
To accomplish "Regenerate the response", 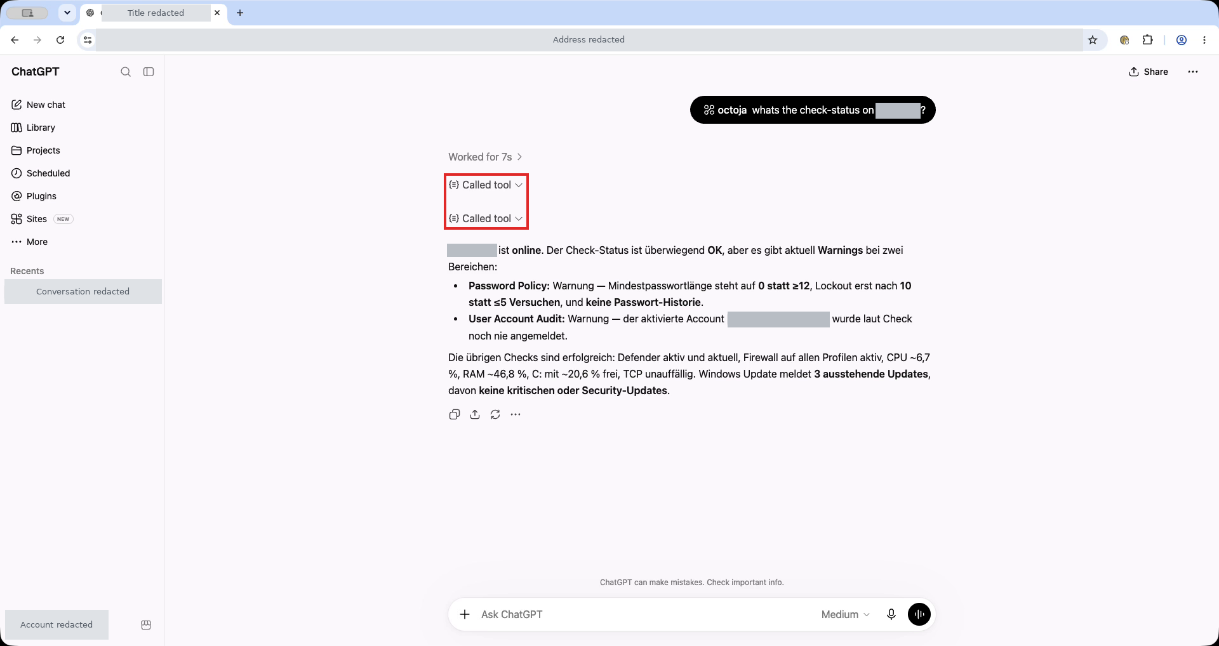I will [x=495, y=414].
